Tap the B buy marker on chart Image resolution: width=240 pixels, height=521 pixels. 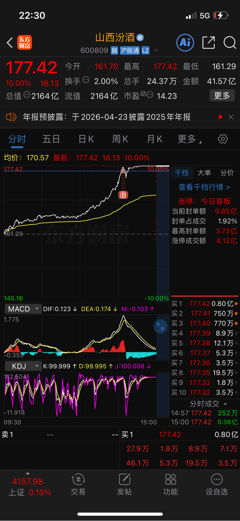(123, 195)
